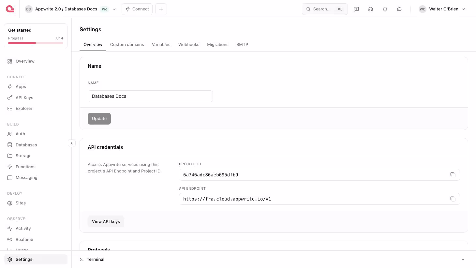Image resolution: width=476 pixels, height=268 pixels.
Task: Expand the project switcher chevron
Action: point(114,9)
